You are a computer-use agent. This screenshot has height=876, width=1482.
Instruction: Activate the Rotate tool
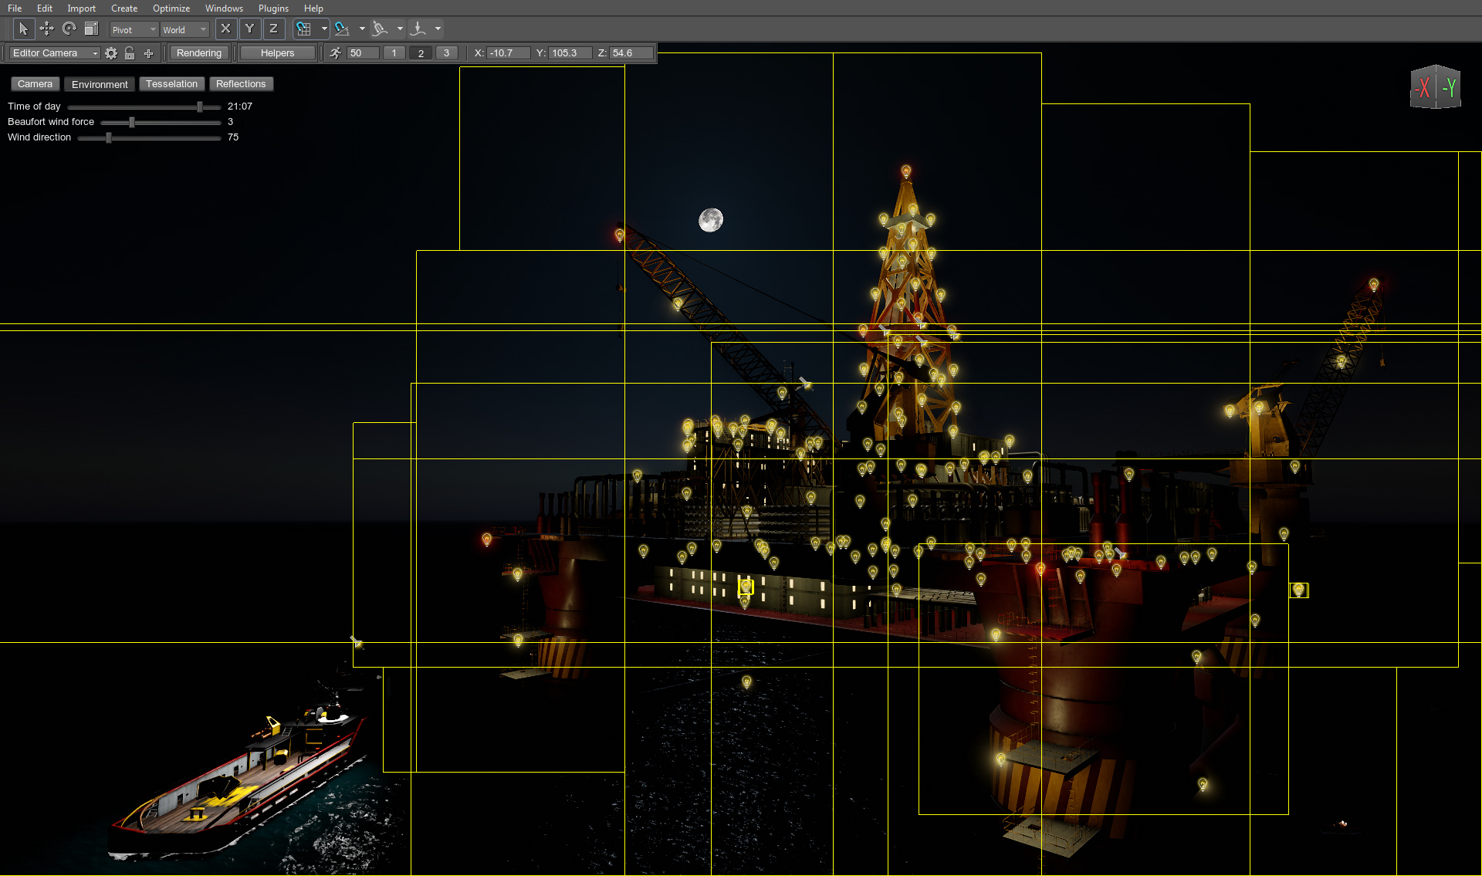[x=69, y=29]
